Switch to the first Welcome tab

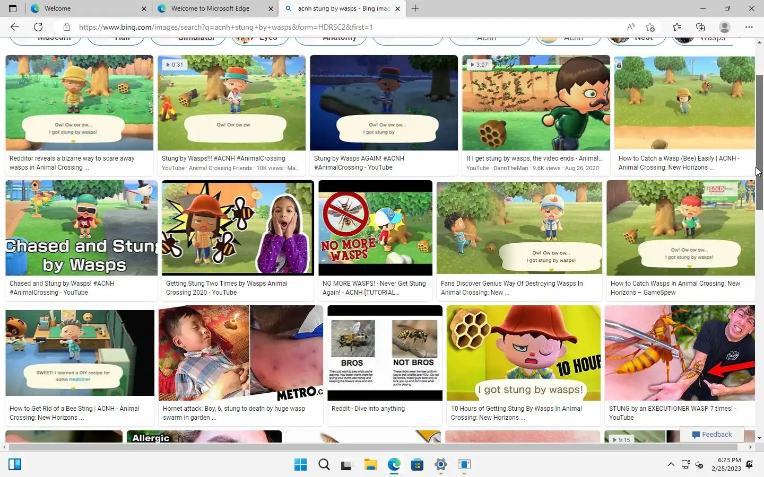tap(88, 8)
